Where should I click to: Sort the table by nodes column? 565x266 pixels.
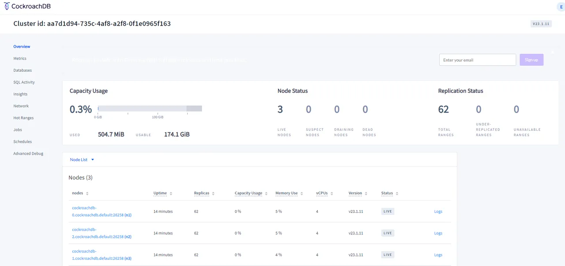click(x=80, y=193)
